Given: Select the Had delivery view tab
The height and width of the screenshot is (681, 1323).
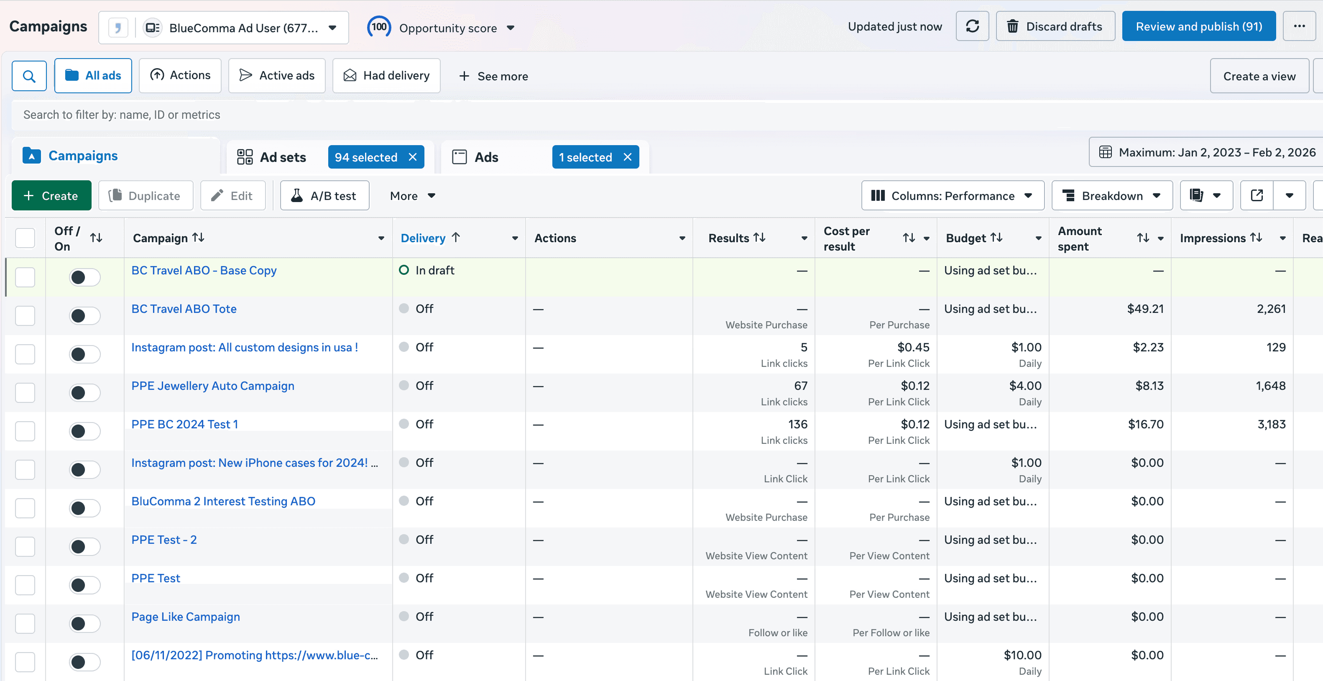Looking at the screenshot, I should (386, 76).
